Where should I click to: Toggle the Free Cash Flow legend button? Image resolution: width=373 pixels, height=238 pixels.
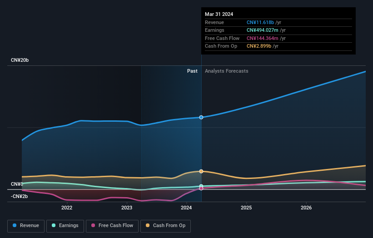pyautogui.click(x=112, y=226)
